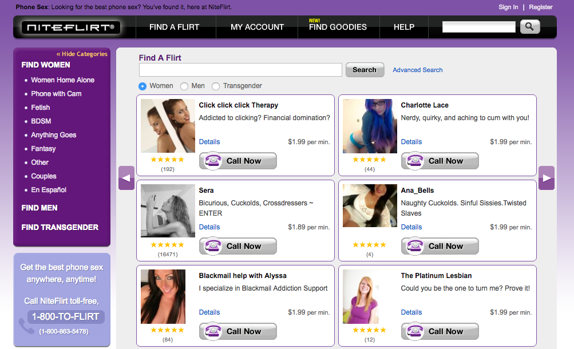Open FIND A FLIRT menu
Viewport: 574px width, 349px height.
174,27
